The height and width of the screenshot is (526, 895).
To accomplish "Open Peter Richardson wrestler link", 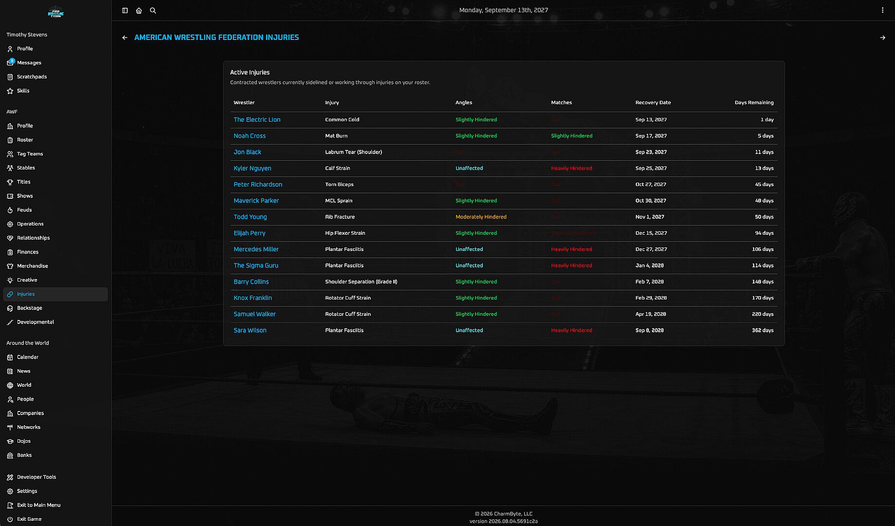I will click(x=258, y=185).
